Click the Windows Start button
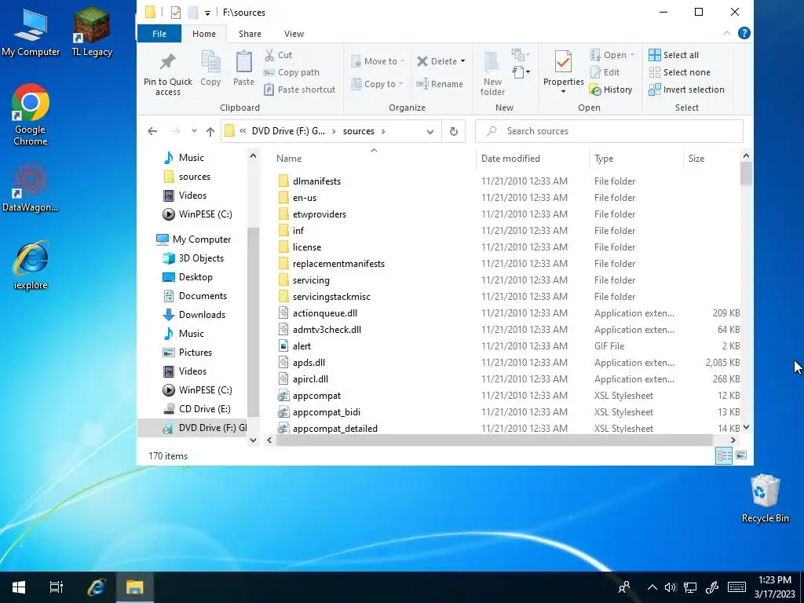Screen dimensions: 804x603 pyautogui.click(x=19, y=587)
